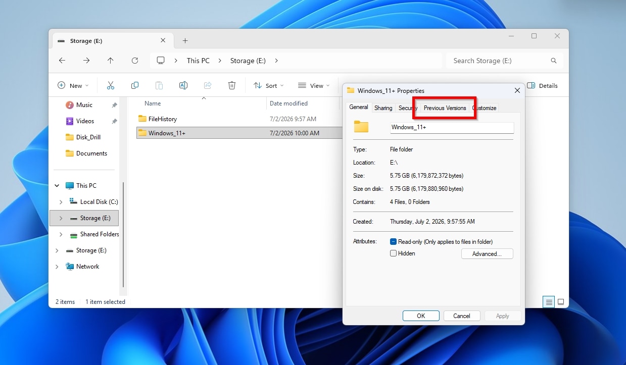Click the Delete trash icon
Image resolution: width=626 pixels, height=365 pixels.
tap(232, 86)
